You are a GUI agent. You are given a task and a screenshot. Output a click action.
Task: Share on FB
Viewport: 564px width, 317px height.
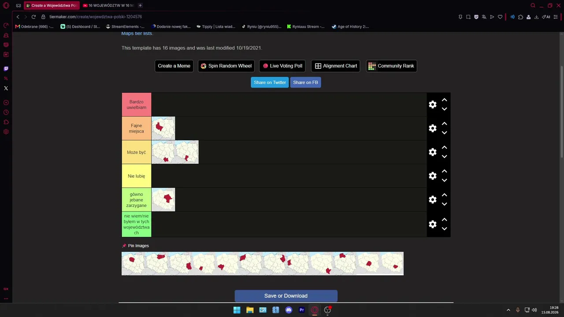pos(305,82)
